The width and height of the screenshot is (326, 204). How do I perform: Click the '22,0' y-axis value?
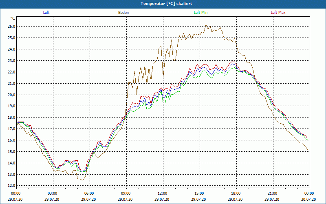[x=11, y=72]
